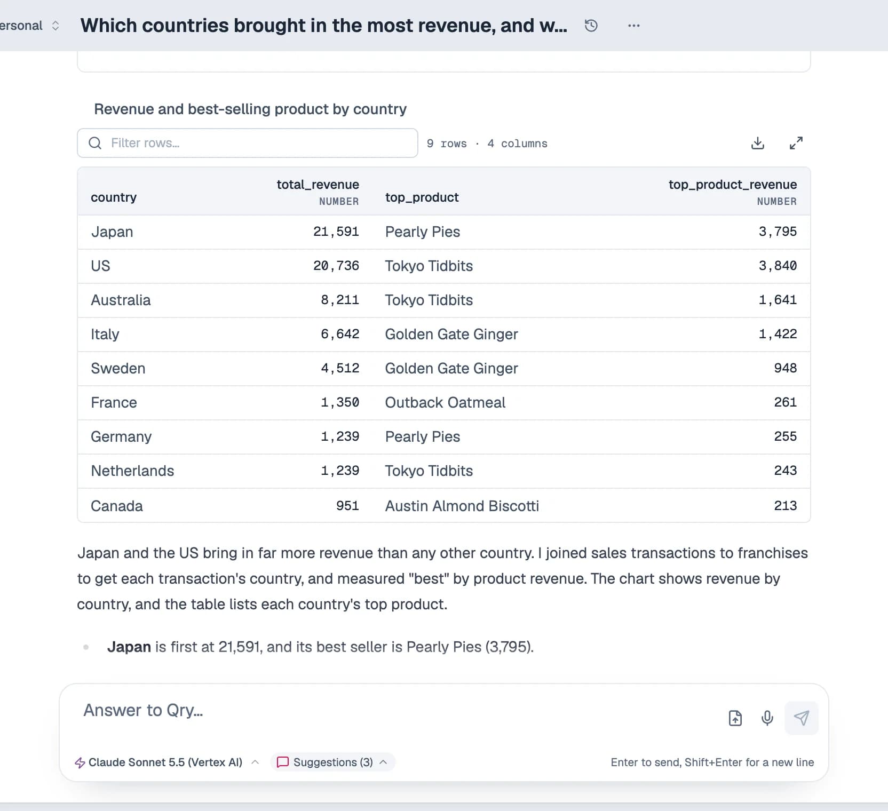Screen dimensions: 888x811
Task: Click the bold Japan bullet text
Action: click(x=129, y=647)
